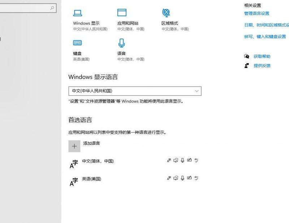The height and width of the screenshot is (223, 289).
Task: Select the 英语(美国) language entry
Action: click(x=134, y=182)
